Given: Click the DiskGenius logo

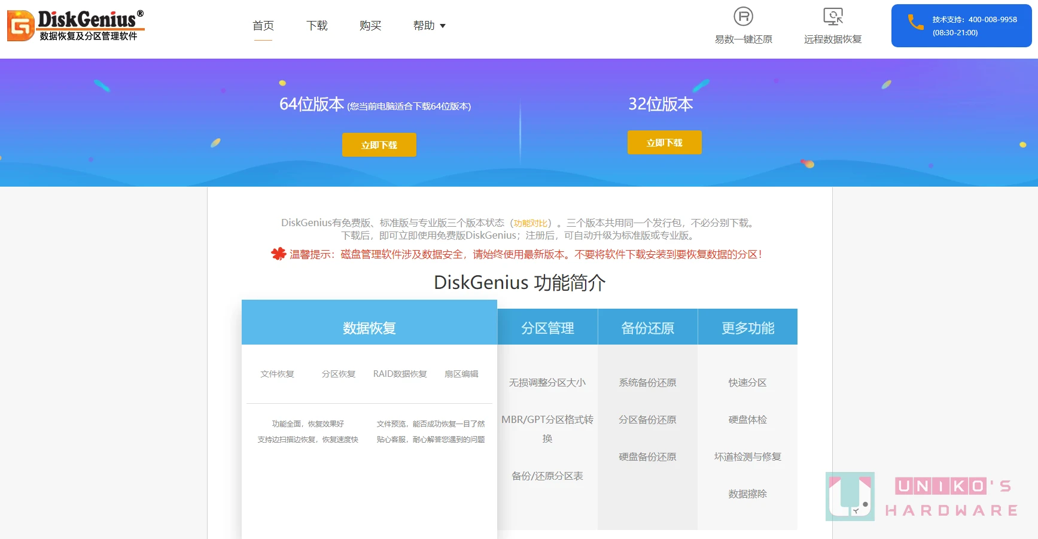Looking at the screenshot, I should [76, 25].
